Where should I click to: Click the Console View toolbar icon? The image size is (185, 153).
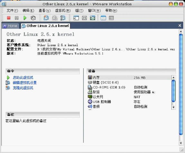click(111, 18)
